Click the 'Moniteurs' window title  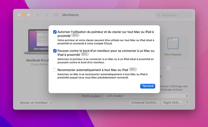pos(70,15)
